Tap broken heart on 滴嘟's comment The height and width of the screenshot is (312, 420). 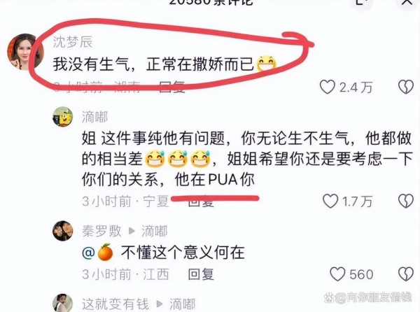click(406, 201)
